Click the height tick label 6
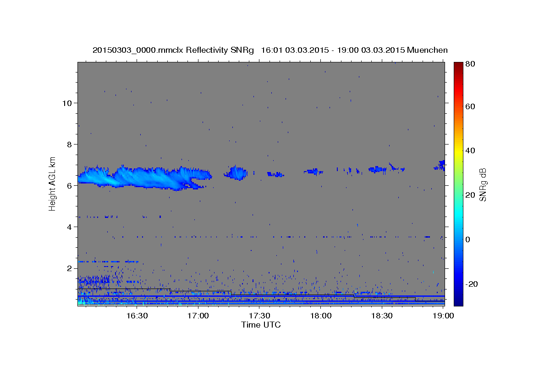Screen dimensions: 550x367 coord(70,185)
